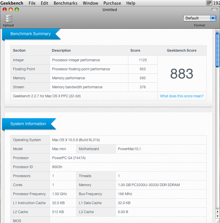Click the IP status menu bar icon

click(x=209, y=3)
